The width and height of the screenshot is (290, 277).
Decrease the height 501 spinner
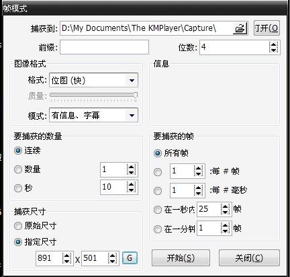tap(112, 261)
